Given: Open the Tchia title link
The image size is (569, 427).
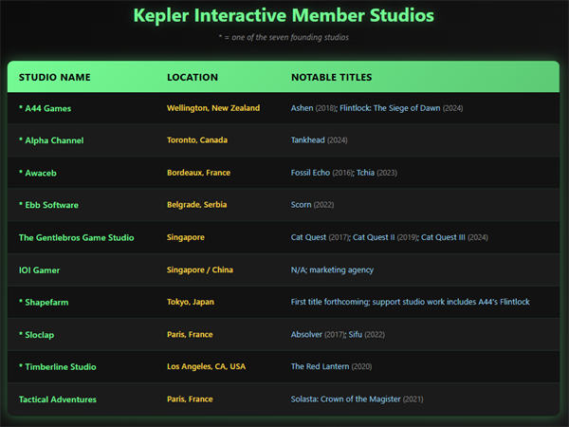Looking at the screenshot, I should coord(365,173).
